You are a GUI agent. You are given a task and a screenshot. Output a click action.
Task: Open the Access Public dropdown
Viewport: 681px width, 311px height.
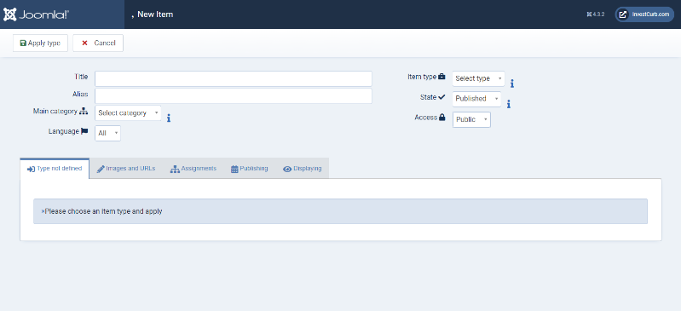pos(471,119)
